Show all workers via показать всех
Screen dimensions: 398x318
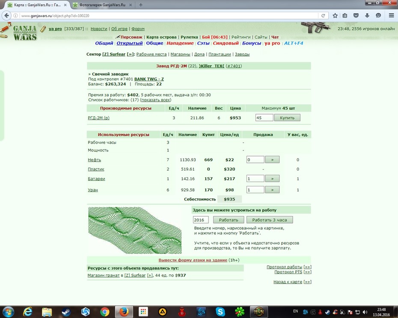tap(156, 100)
